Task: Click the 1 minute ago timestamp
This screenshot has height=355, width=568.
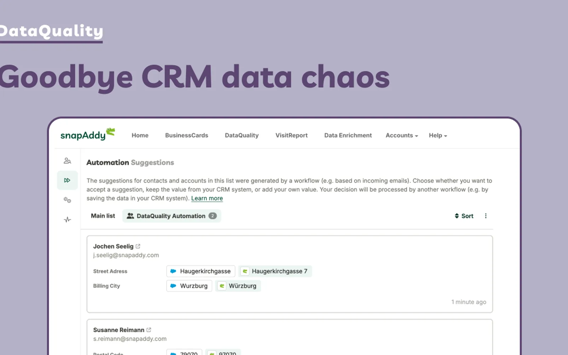Action: pos(469,302)
